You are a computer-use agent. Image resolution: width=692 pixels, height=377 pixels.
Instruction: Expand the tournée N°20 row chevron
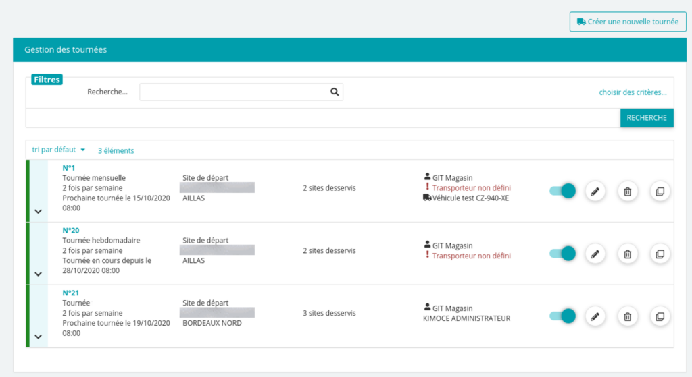pyautogui.click(x=38, y=274)
